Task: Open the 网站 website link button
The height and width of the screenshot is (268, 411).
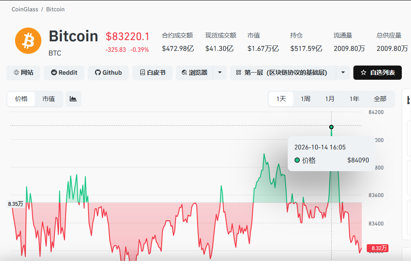Action: tap(23, 73)
